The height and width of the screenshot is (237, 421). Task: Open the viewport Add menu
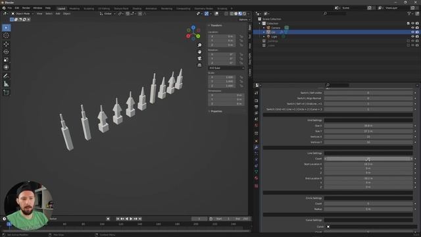(x=58, y=14)
